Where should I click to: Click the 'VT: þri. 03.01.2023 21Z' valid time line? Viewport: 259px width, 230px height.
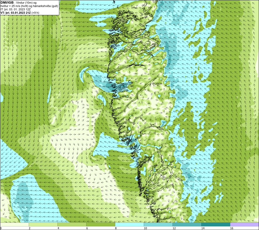pos(20,12)
